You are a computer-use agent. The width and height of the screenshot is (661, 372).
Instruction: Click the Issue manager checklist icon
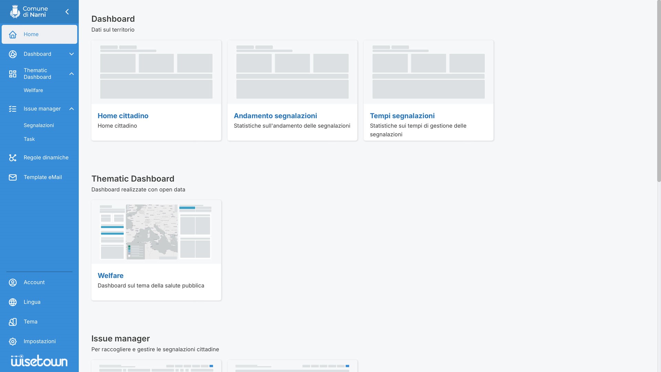click(x=13, y=109)
